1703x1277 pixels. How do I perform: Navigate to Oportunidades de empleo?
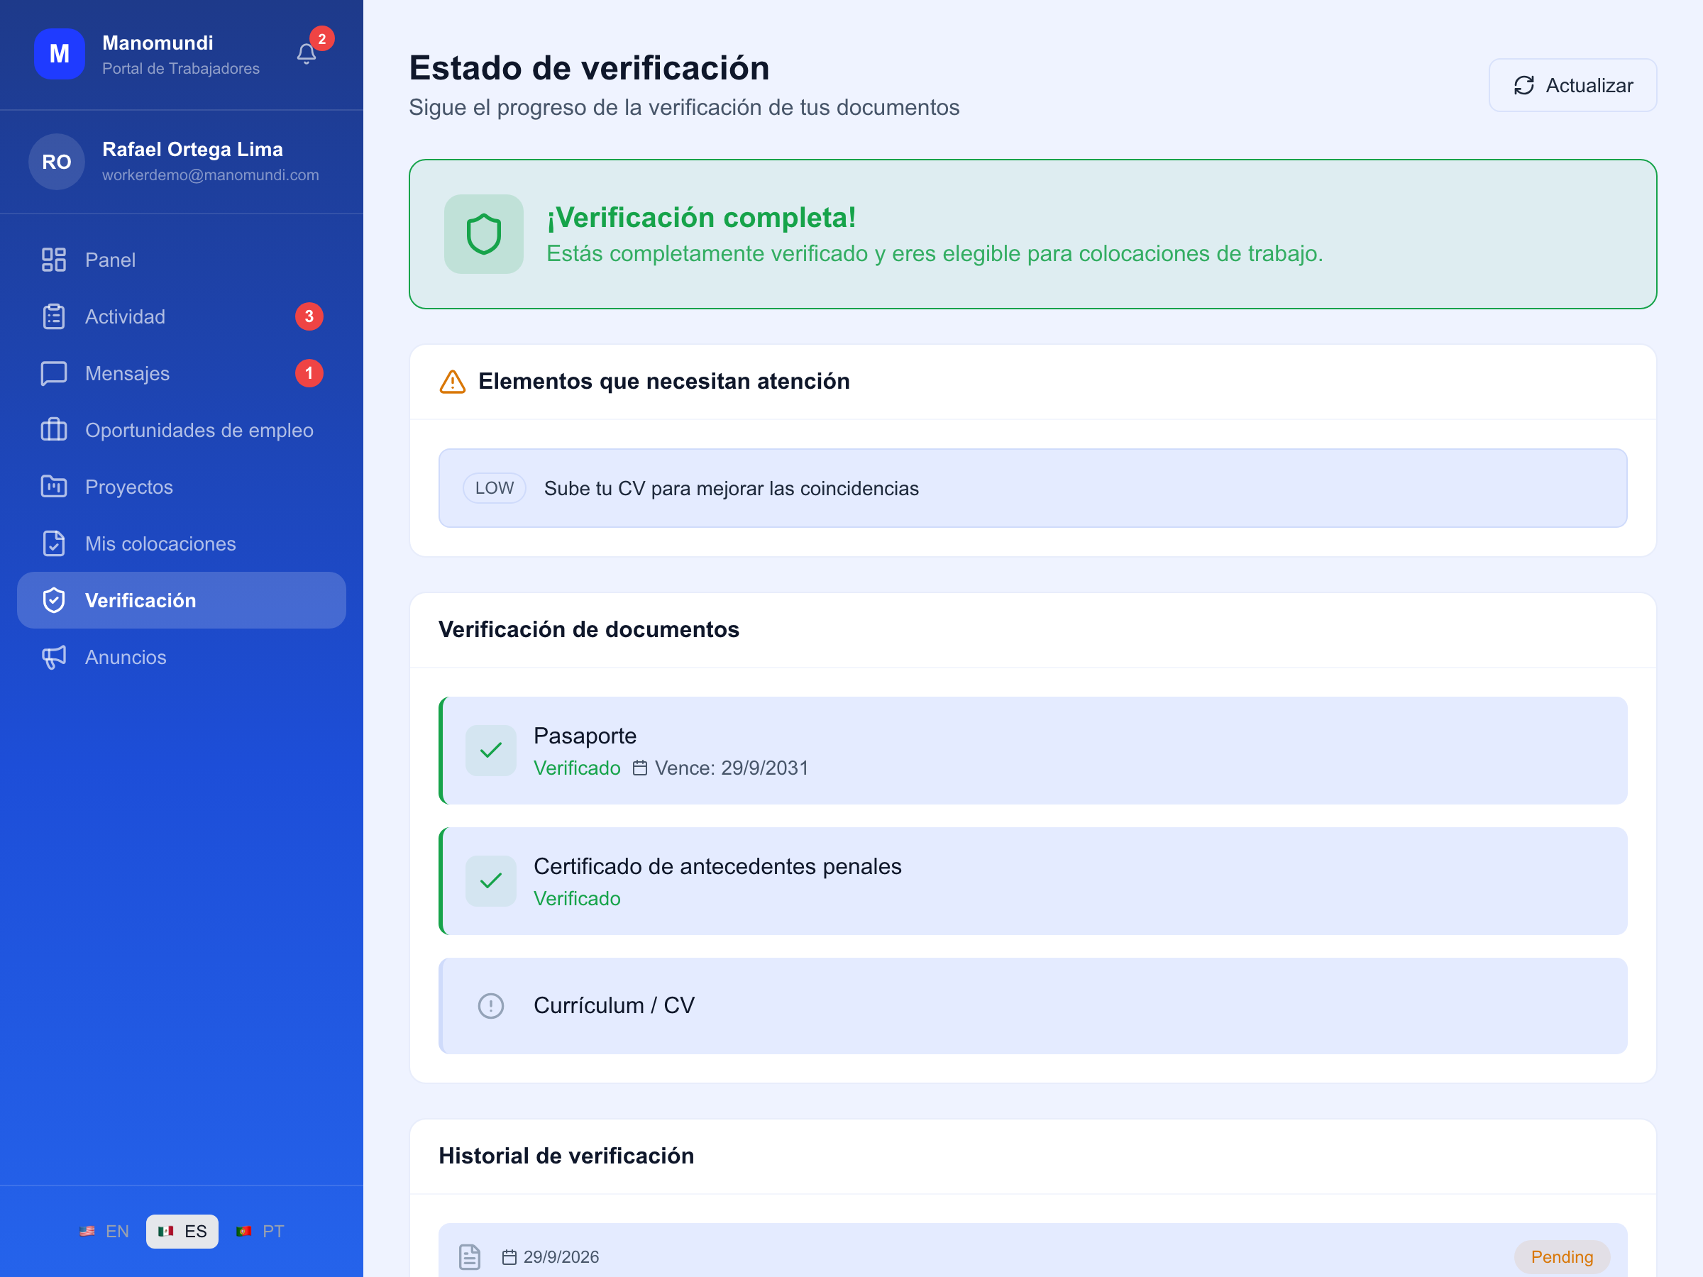tap(182, 431)
